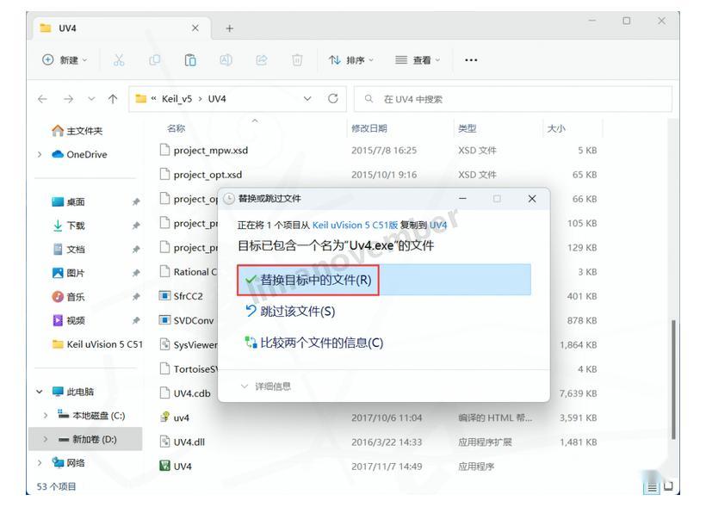Open Keil uVision 5 C51 sidebar folder
Screen dimensions: 706x507
[x=97, y=344]
